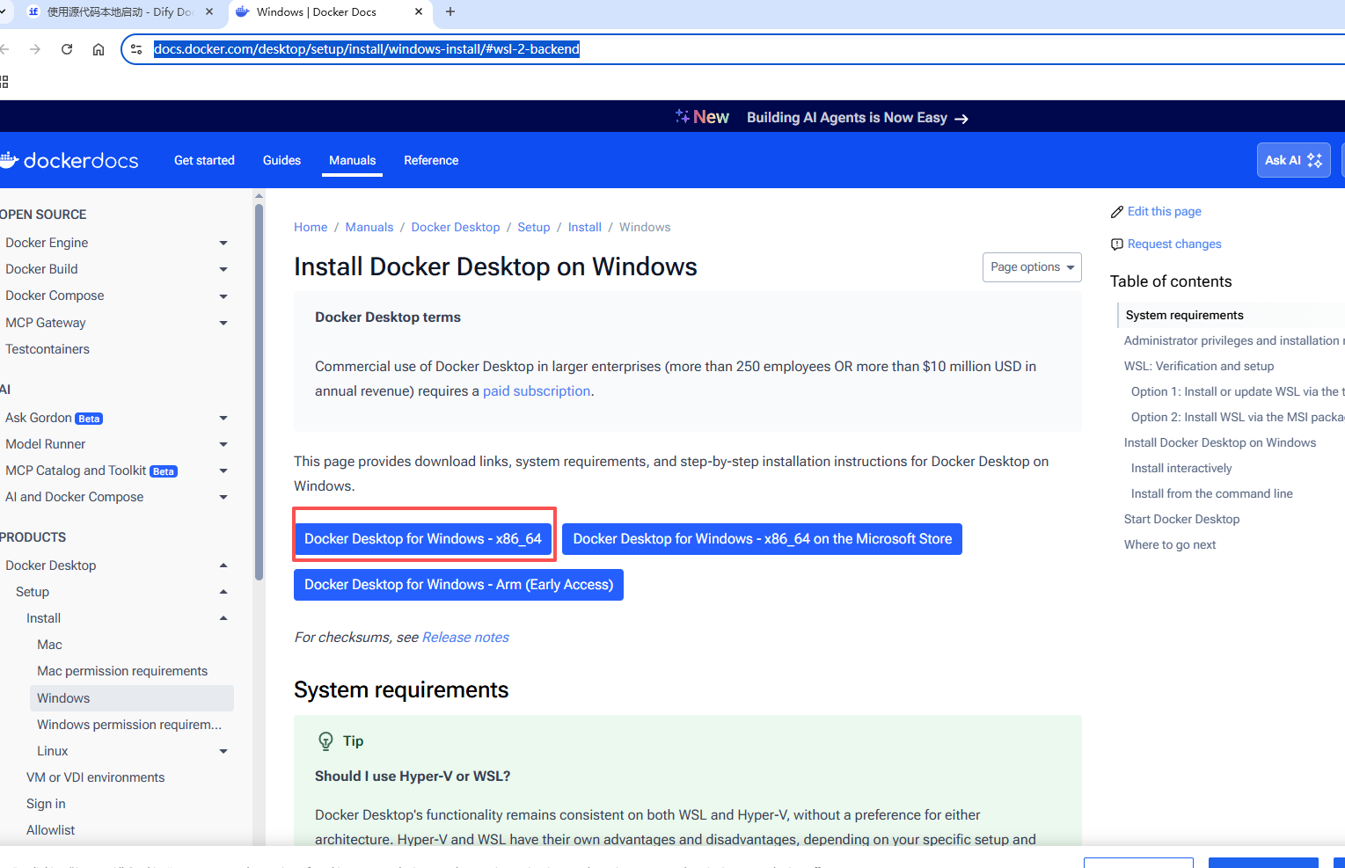Click the browser forward arrow
This screenshot has width=1345, height=868.
(x=35, y=49)
